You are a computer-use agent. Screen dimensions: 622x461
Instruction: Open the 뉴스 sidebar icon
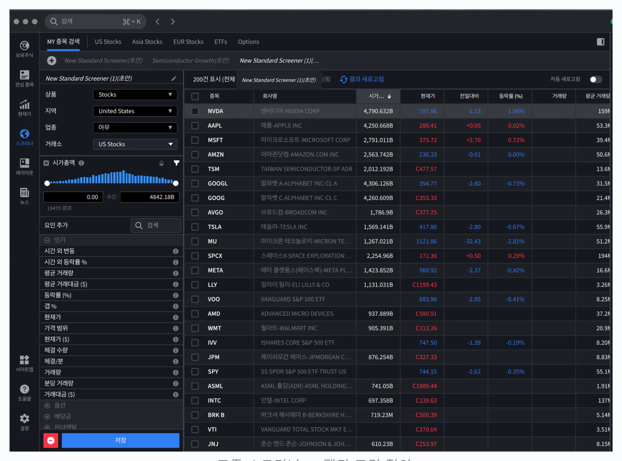click(x=24, y=196)
